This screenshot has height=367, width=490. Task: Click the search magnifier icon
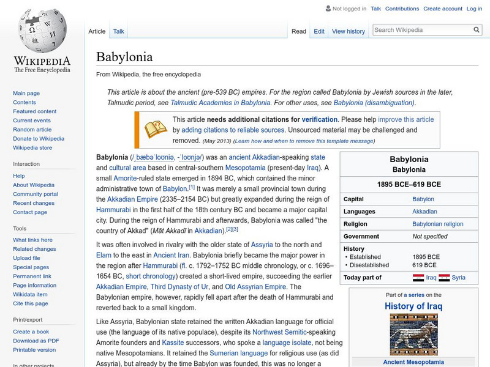477,29
